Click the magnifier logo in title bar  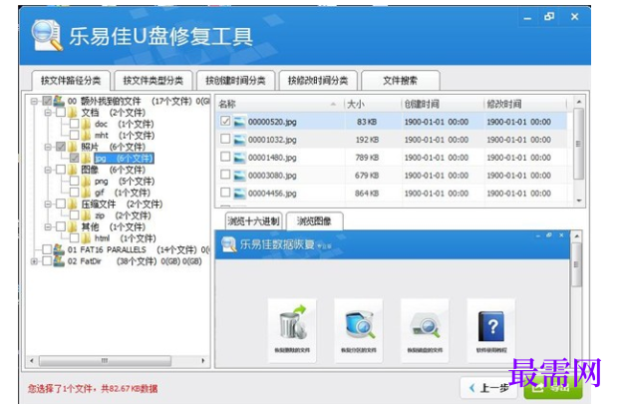coord(47,35)
